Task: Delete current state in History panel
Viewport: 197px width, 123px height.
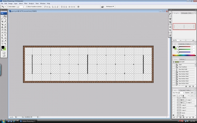Action: [x=193, y=86]
